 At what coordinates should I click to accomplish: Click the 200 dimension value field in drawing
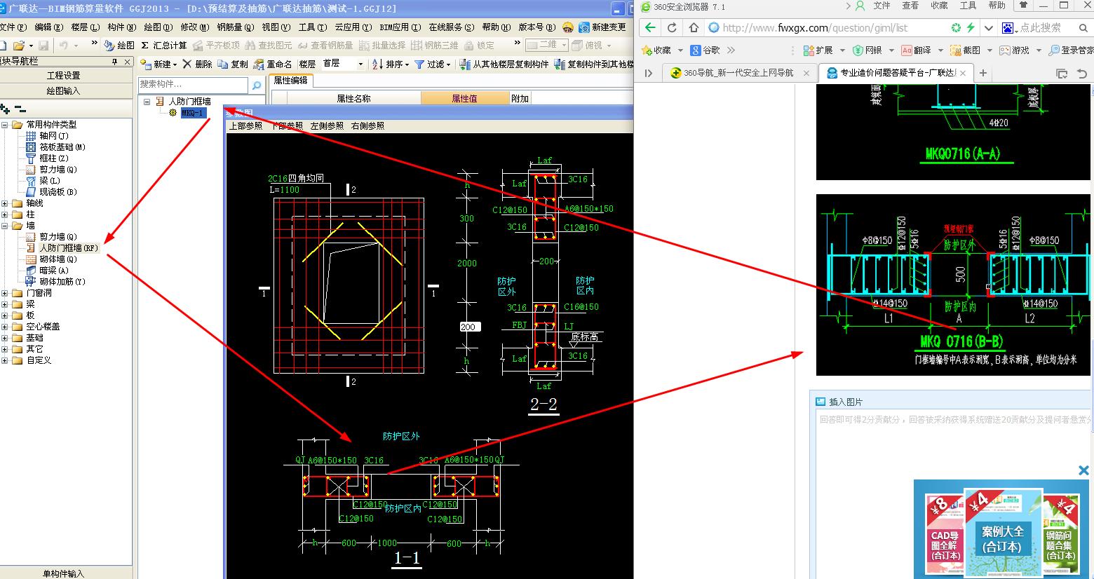[x=468, y=327]
